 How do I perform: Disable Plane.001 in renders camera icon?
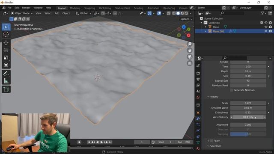point(270,31)
